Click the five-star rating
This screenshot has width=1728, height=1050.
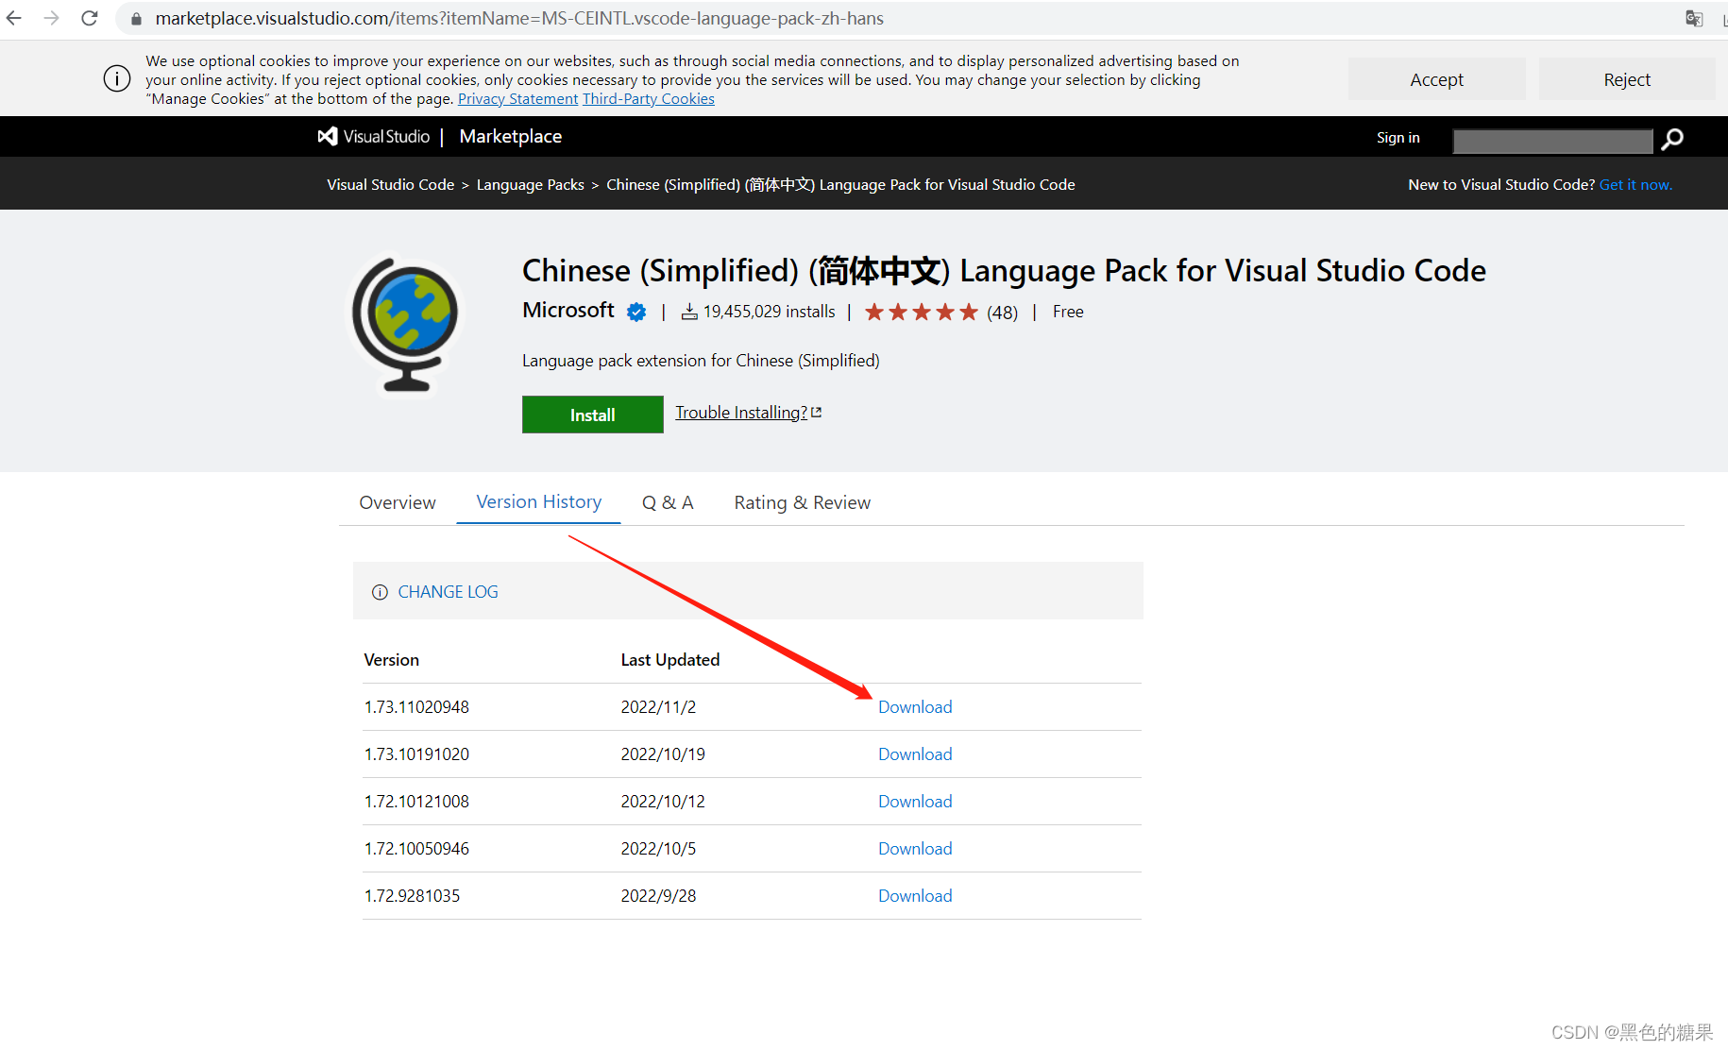click(x=922, y=312)
